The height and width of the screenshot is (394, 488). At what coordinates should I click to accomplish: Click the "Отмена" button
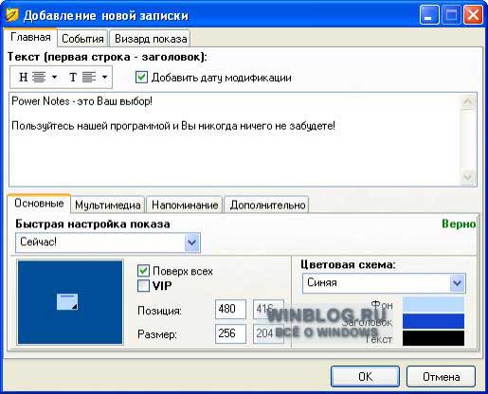[x=441, y=376]
